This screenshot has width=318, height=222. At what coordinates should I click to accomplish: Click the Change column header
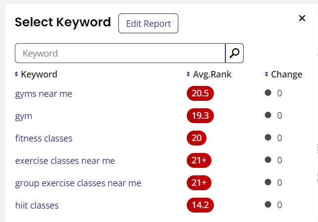pyautogui.click(x=287, y=74)
